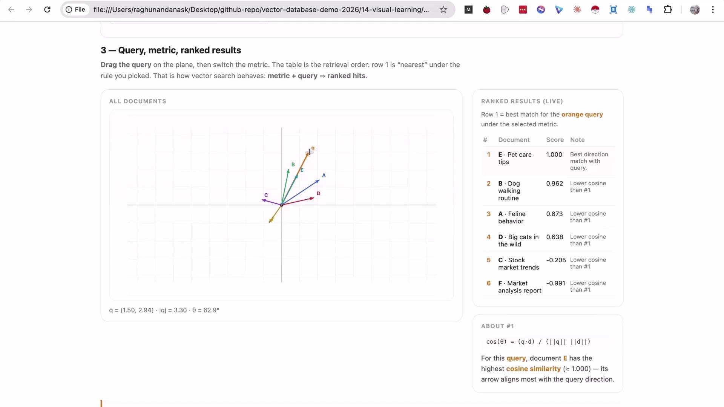This screenshot has height=407, width=724.
Task: Open the teal hexagon web extension
Action: (x=631, y=10)
